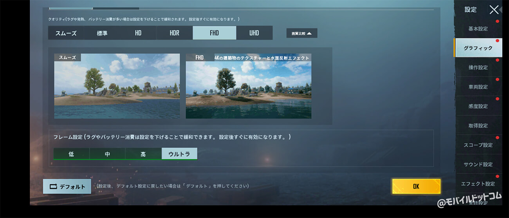The height and width of the screenshot is (218, 509).
Task: Set frame rate to 高
Action: (143, 154)
